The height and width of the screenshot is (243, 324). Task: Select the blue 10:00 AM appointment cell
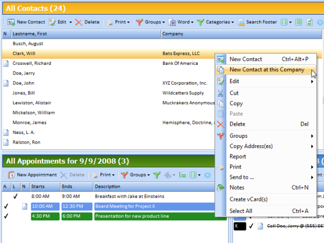45,206
